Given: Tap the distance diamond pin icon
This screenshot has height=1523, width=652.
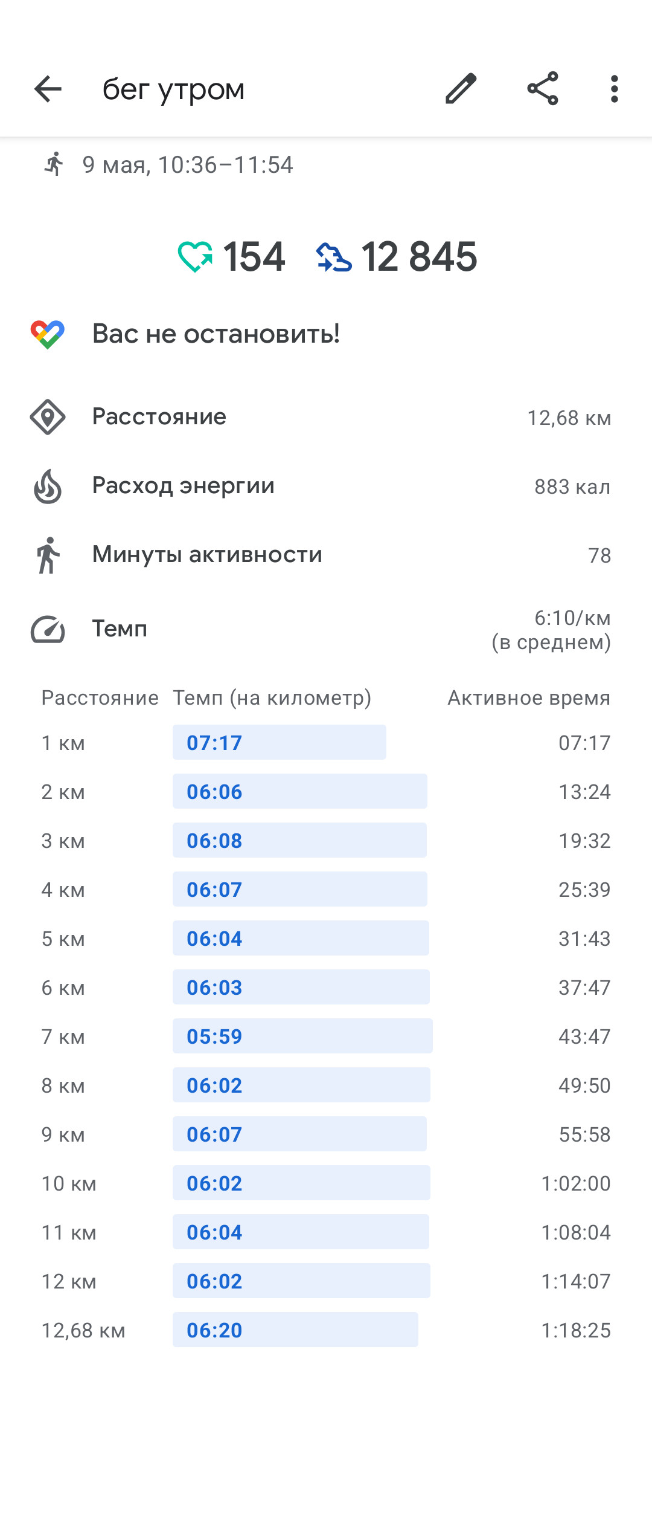Looking at the screenshot, I should [48, 417].
